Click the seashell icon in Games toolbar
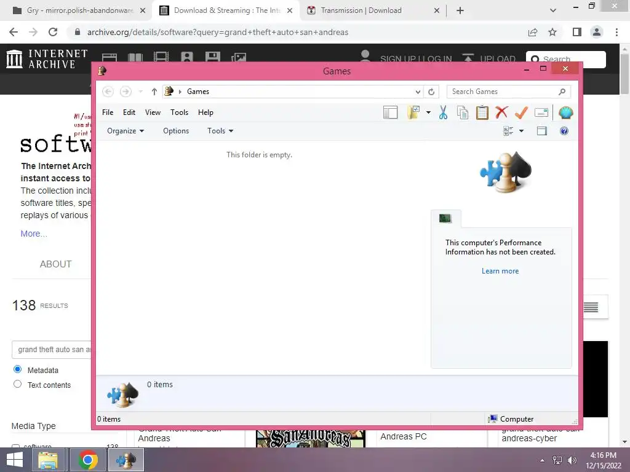This screenshot has height=472, width=630. [566, 112]
